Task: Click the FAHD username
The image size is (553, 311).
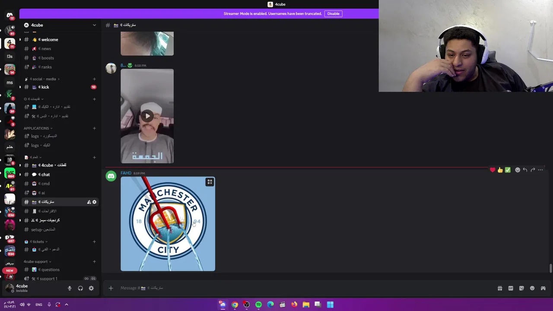Action: [126, 173]
